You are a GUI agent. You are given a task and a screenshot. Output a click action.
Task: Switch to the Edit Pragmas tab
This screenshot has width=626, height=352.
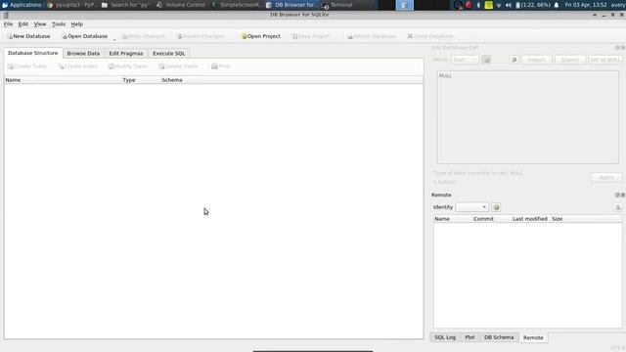126,53
